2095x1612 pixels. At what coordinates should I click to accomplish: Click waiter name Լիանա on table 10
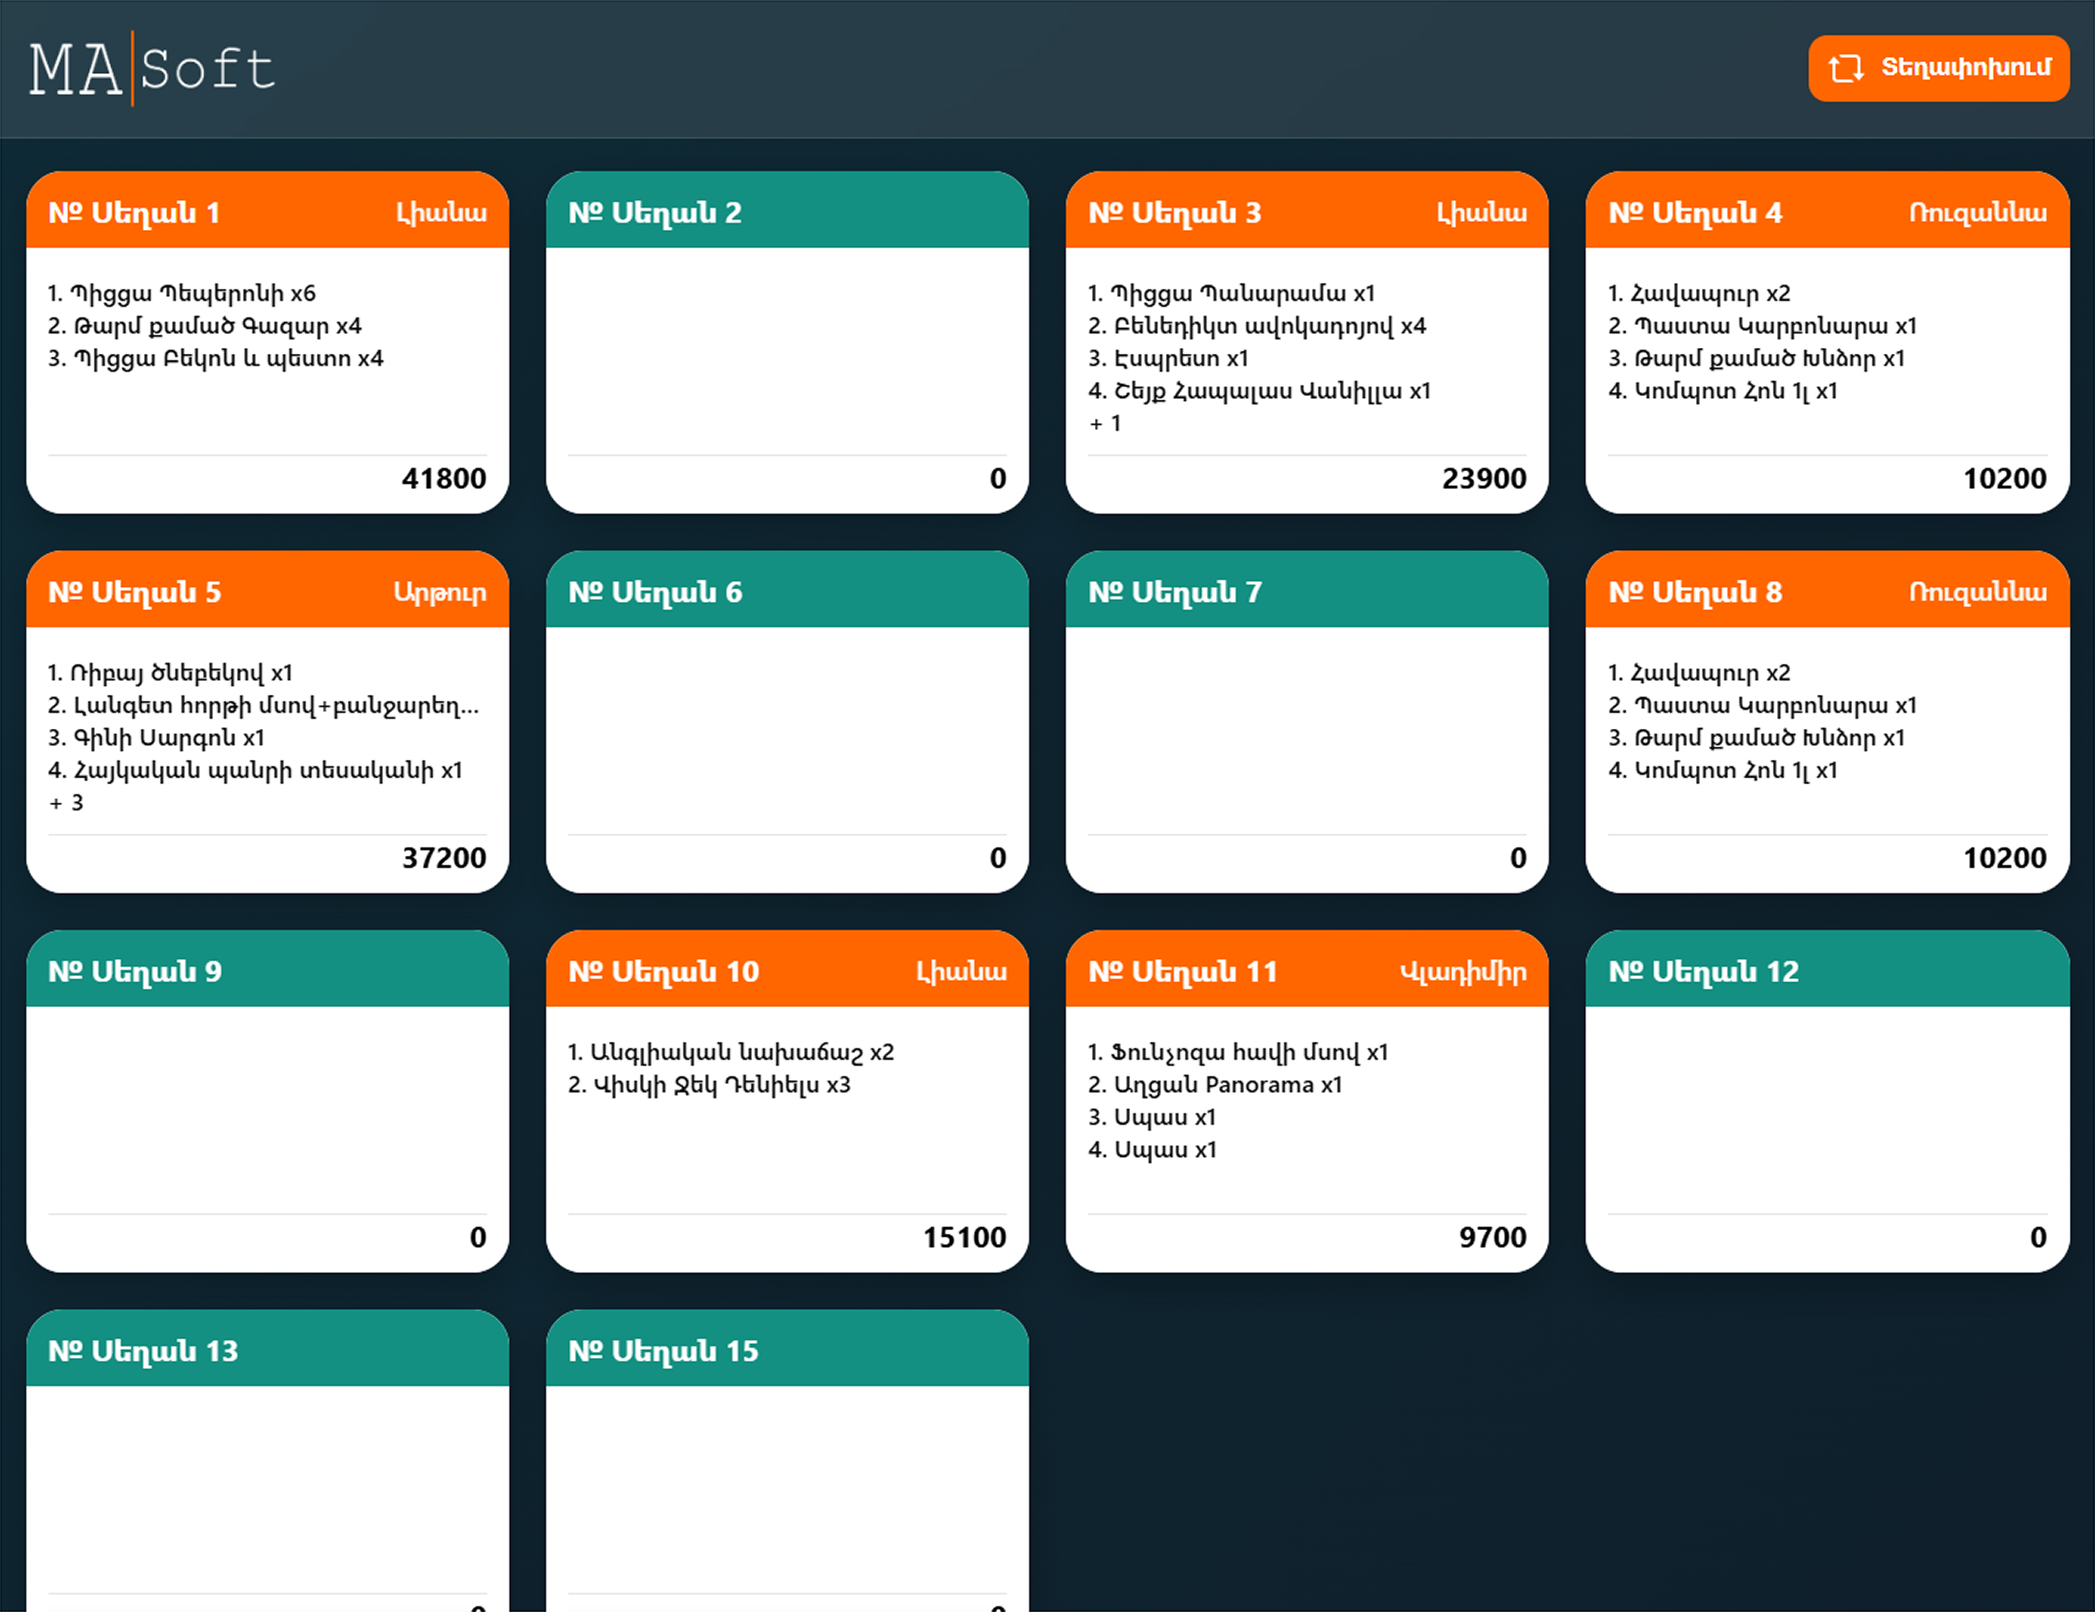[962, 972]
